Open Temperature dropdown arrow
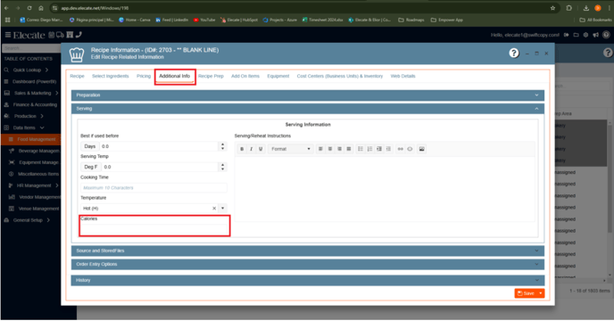614x321 pixels. coord(222,209)
